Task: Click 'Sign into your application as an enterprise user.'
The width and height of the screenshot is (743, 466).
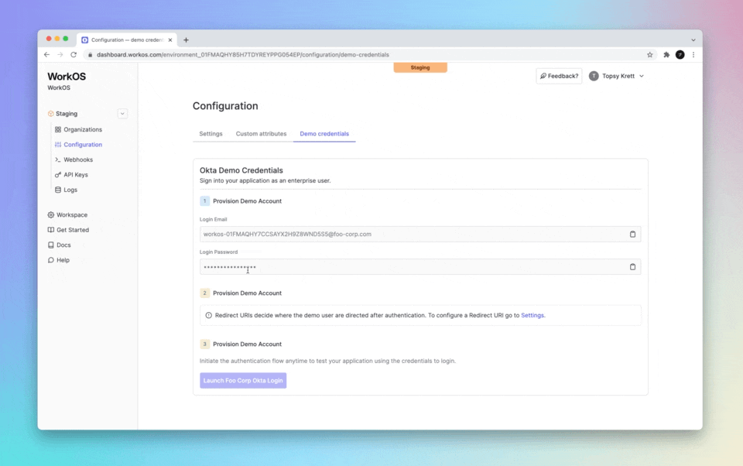Action: click(x=265, y=180)
